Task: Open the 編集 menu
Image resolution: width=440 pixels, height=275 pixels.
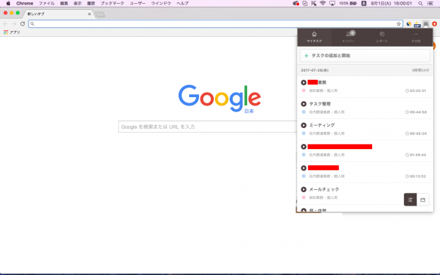Action: [64, 3]
